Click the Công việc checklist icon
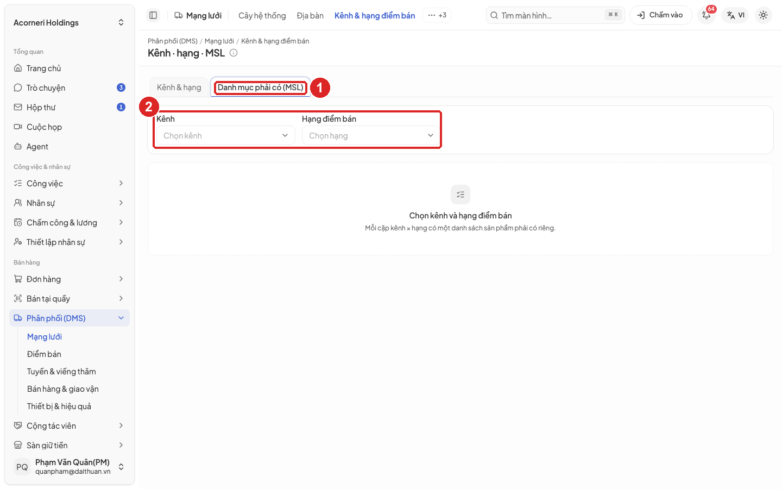Screen dimensions: 782x489 click(18, 184)
